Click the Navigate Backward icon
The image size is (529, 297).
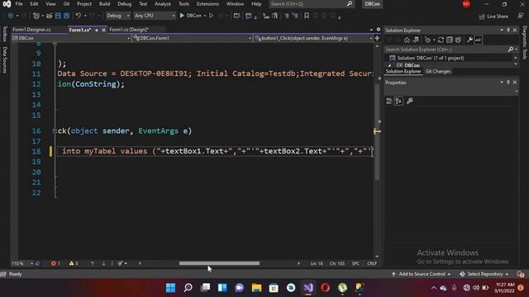pos(11,16)
